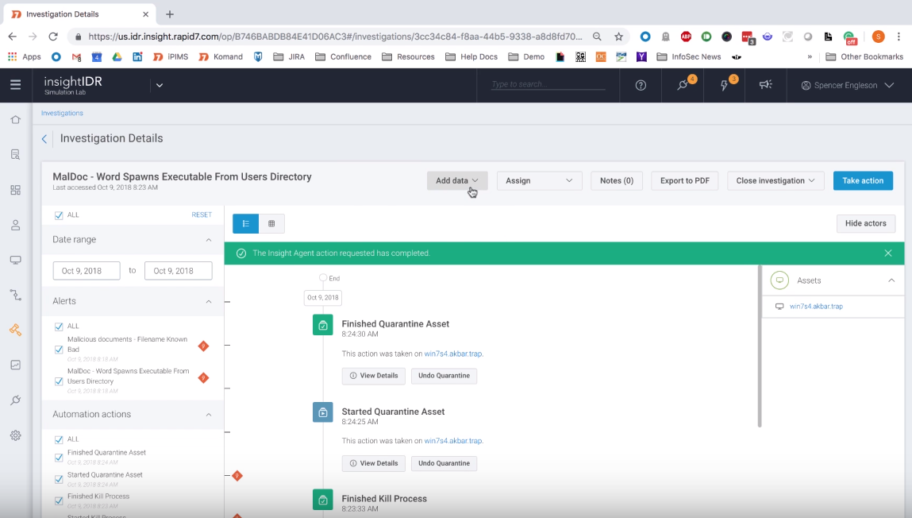Uncheck Finished Kill Process filter
Viewport: 912px width, 518px height.
[x=59, y=501]
